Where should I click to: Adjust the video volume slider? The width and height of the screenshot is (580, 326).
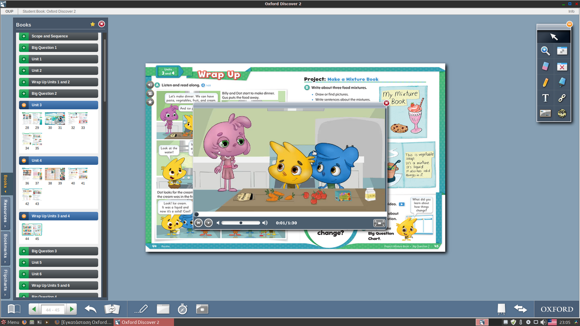coord(241,223)
